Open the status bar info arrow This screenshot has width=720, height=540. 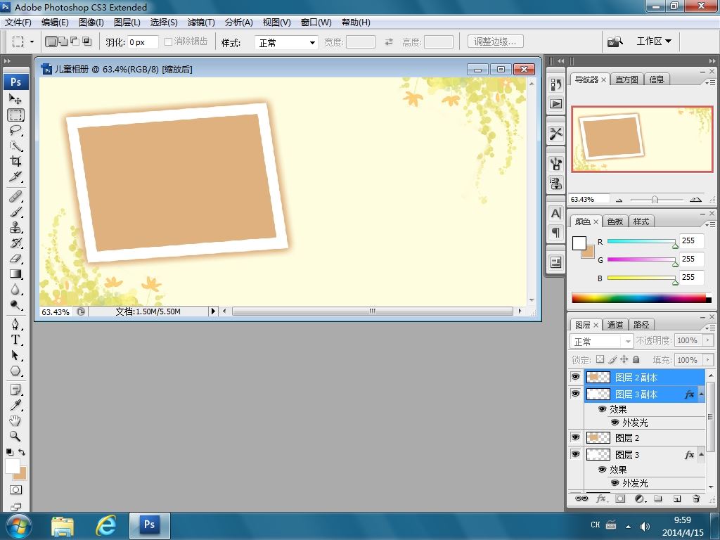[212, 311]
